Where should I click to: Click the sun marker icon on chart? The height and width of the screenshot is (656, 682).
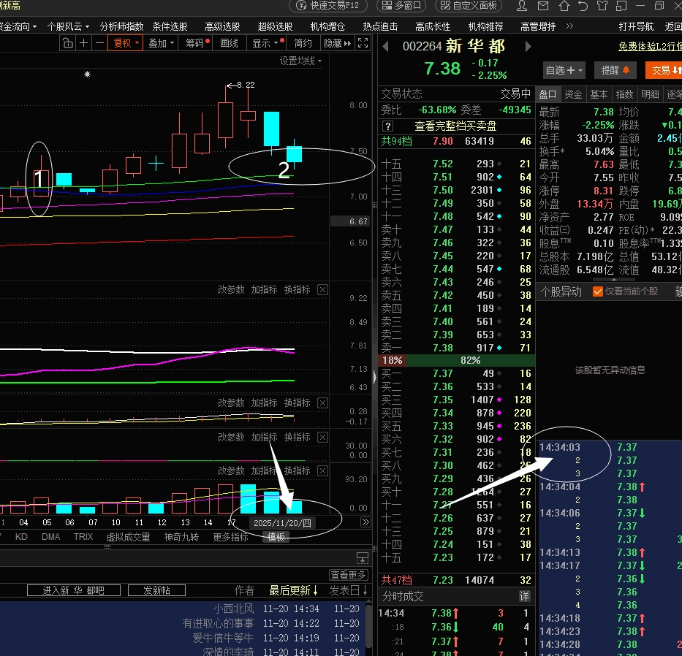(x=88, y=75)
